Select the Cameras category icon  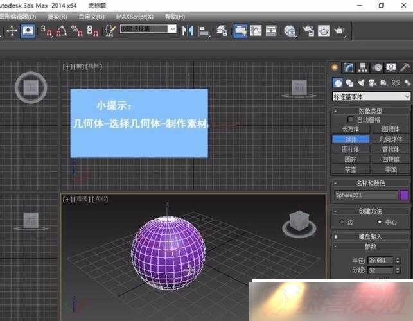point(372,83)
